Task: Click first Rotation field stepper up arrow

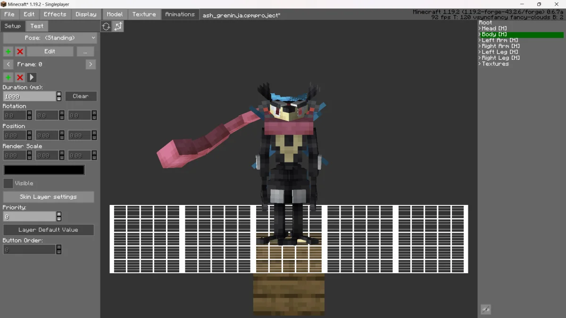Action: pos(29,113)
